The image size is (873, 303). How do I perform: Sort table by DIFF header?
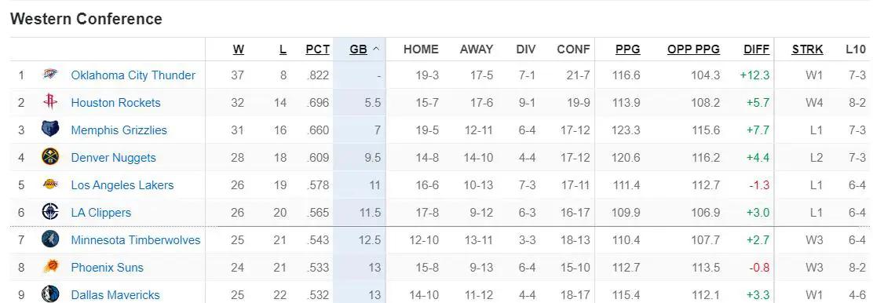[x=757, y=49]
